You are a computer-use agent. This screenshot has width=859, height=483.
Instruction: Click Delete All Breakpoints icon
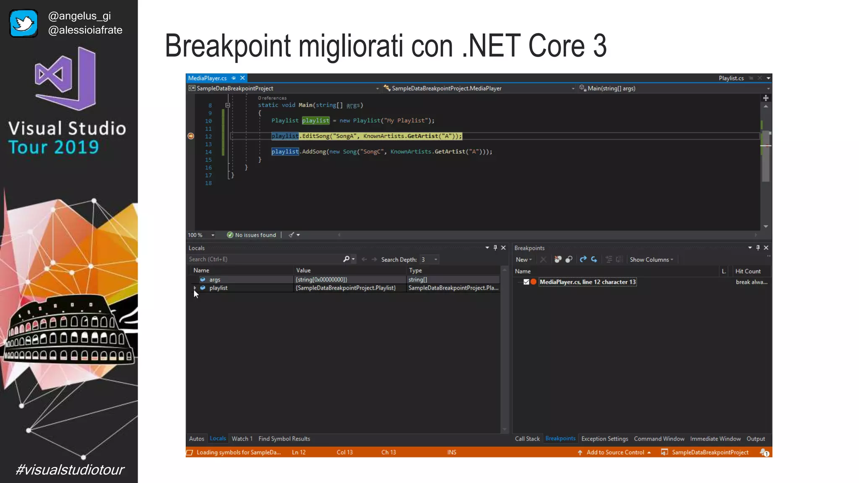(558, 260)
